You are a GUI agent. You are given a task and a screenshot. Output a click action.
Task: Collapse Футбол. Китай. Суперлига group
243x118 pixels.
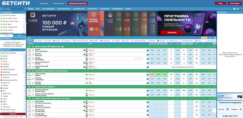pyautogui.click(x=211, y=87)
